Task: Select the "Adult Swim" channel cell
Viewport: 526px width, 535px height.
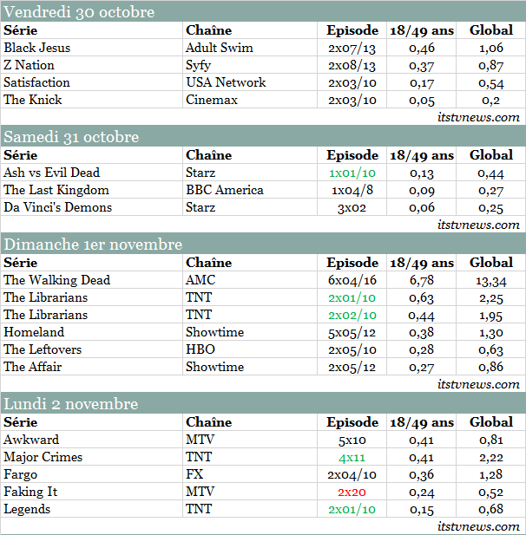Action: 220,48
